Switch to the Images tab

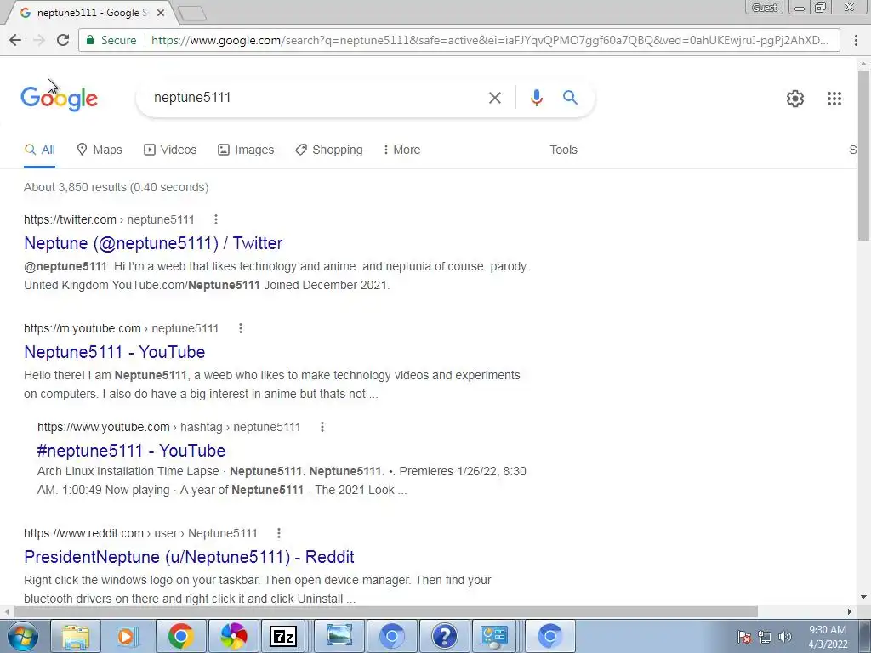[246, 150]
